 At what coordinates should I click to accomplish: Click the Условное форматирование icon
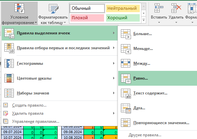tap(19, 8)
